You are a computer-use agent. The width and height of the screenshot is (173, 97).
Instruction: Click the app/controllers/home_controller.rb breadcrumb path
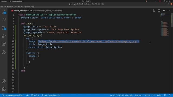(x=47, y=11)
